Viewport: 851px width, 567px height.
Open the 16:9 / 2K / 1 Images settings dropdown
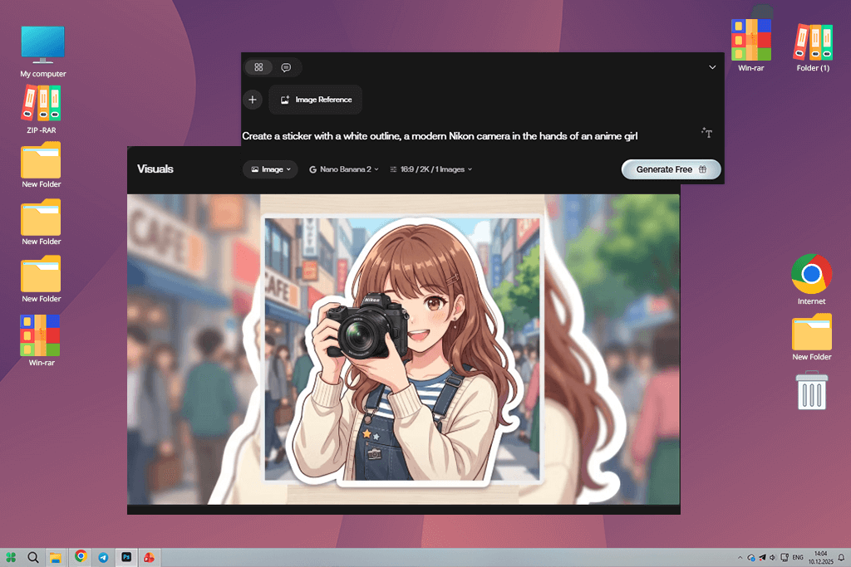pos(431,169)
